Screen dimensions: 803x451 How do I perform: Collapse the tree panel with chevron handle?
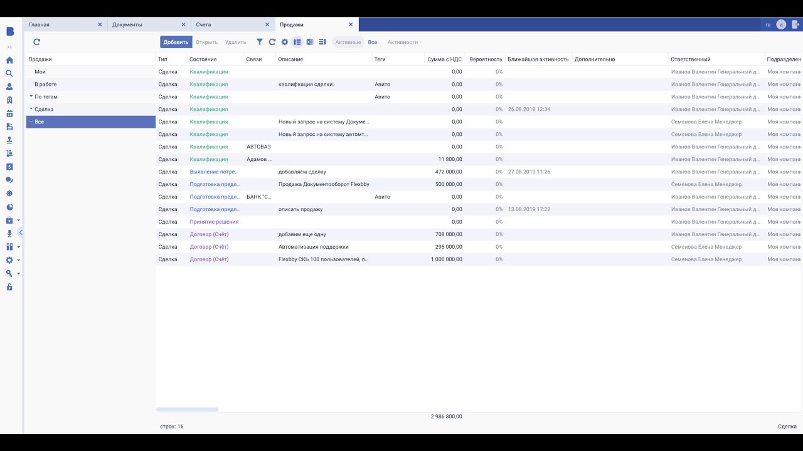pos(21,232)
